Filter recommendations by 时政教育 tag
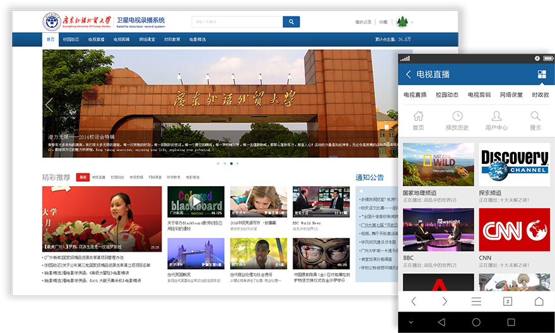Image resolution: width=555 pixels, height=333 pixels. 174,177
